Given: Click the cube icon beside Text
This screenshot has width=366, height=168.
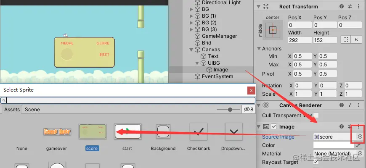Looking at the screenshot, I should (204, 56).
